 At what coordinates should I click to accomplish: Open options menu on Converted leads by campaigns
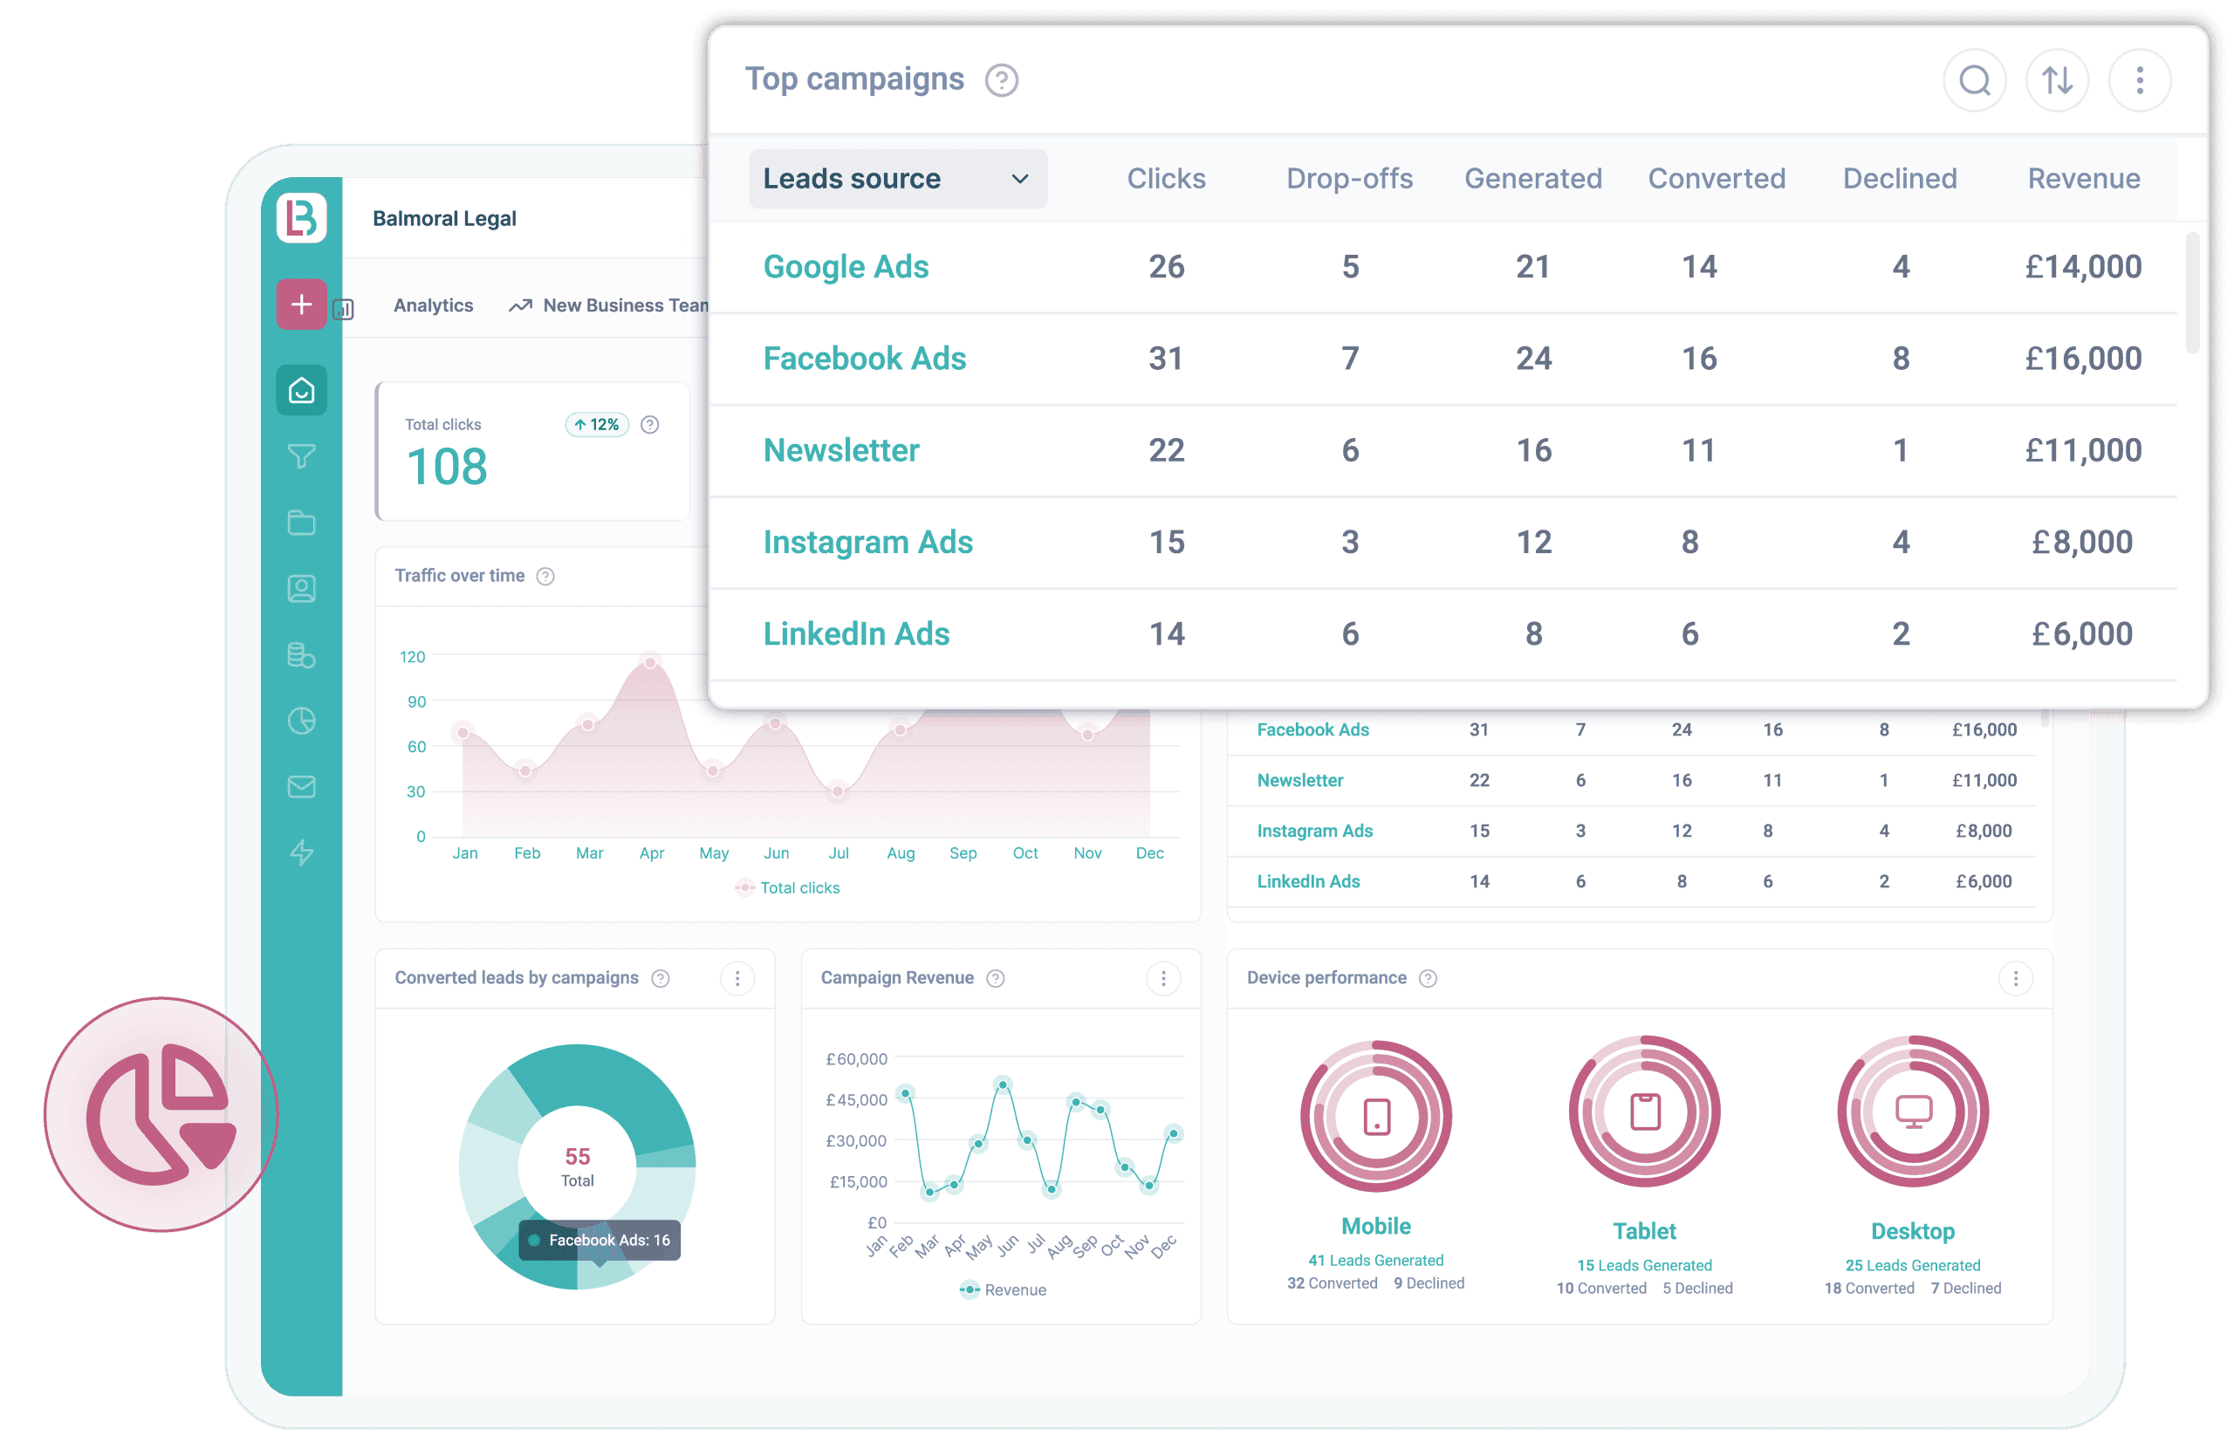[738, 978]
